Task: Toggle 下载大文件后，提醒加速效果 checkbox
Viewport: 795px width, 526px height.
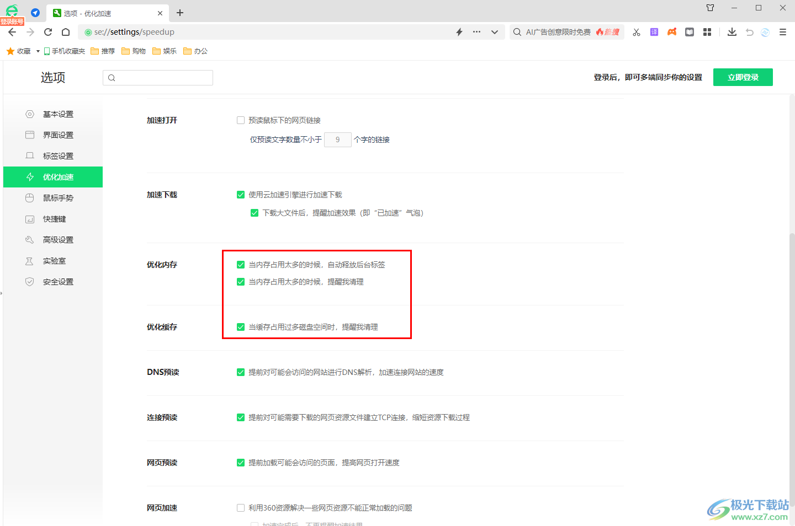Action: point(255,213)
